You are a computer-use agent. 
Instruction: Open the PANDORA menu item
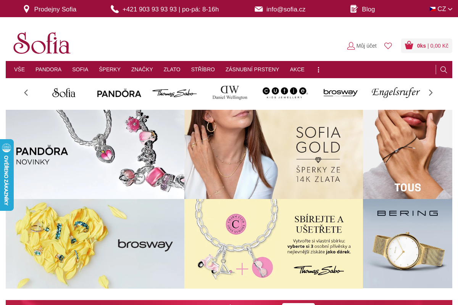[48, 69]
